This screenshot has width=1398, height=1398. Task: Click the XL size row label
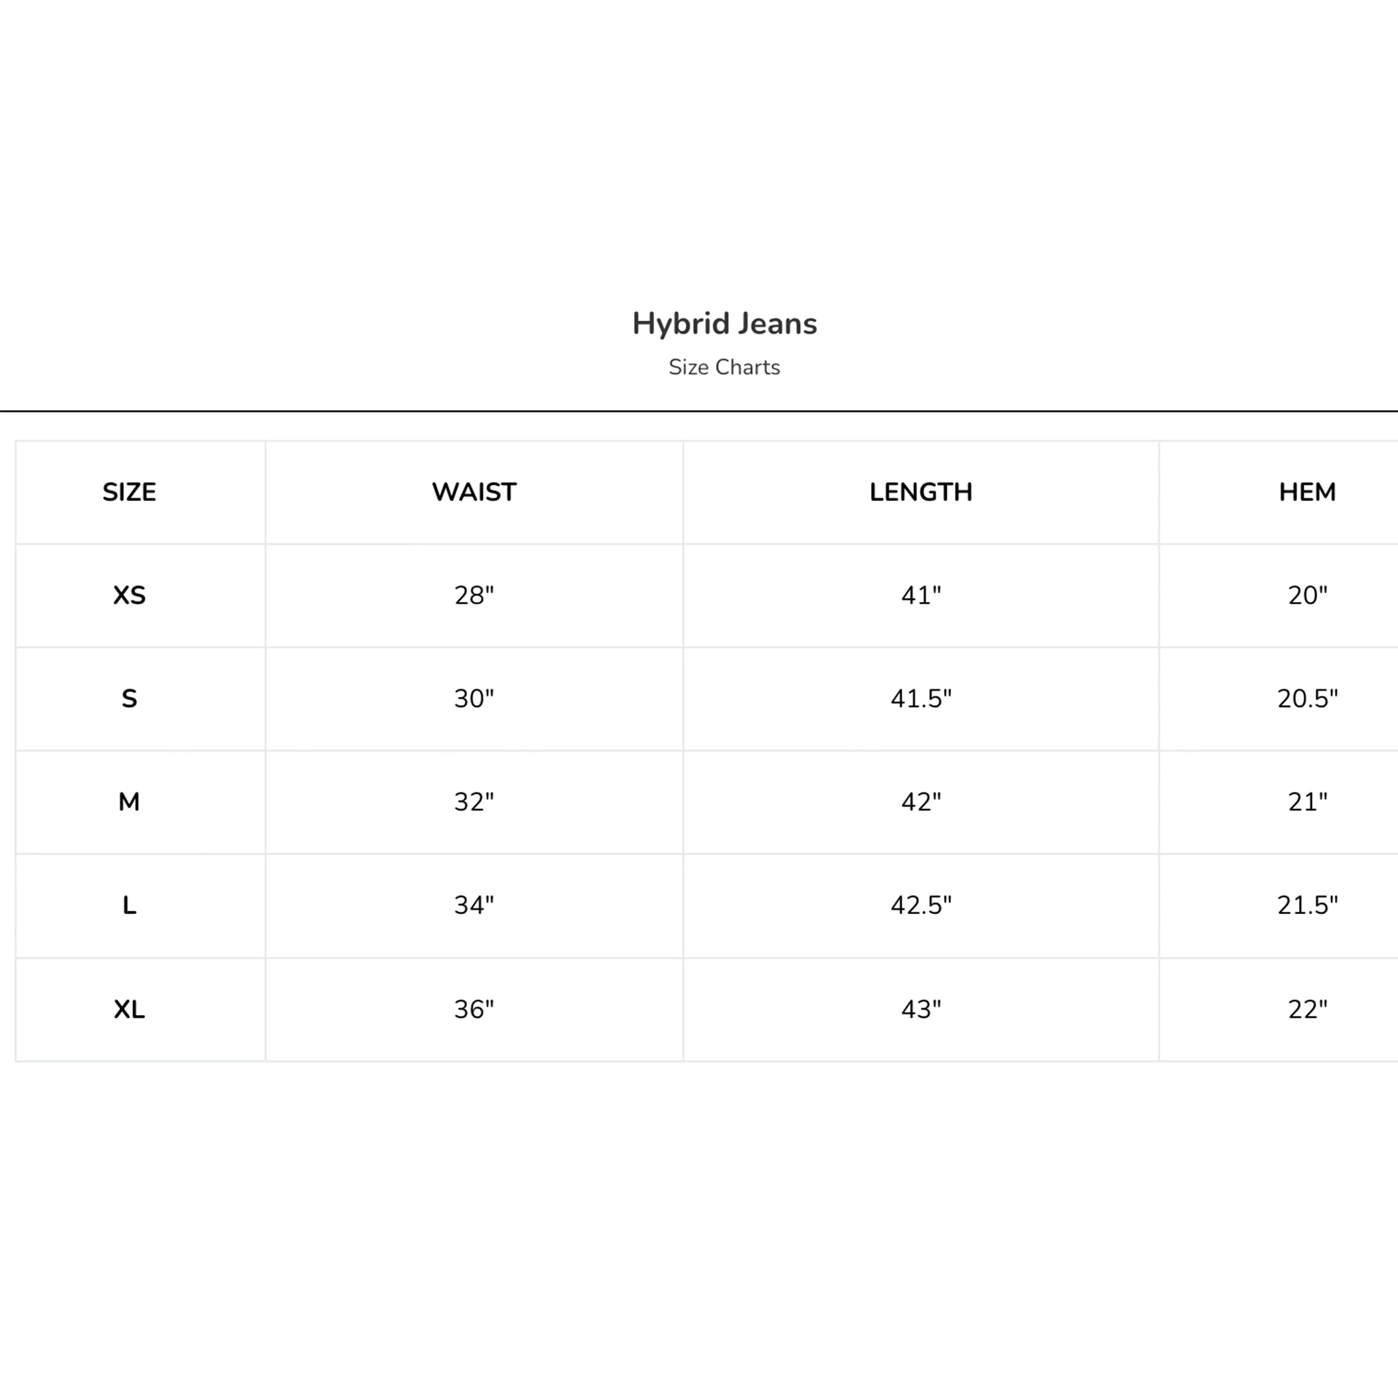[130, 1010]
